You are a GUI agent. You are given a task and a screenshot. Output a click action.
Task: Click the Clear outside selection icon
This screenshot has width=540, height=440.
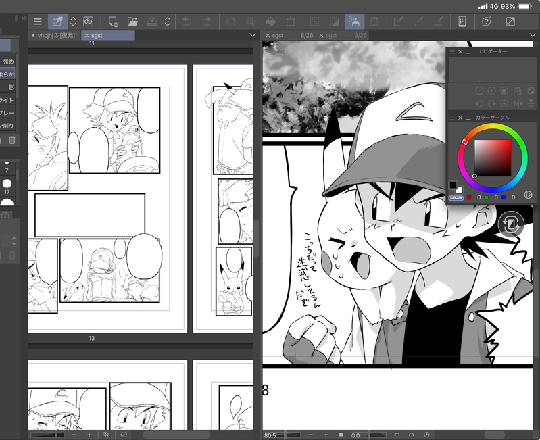pyautogui.click(x=250, y=22)
